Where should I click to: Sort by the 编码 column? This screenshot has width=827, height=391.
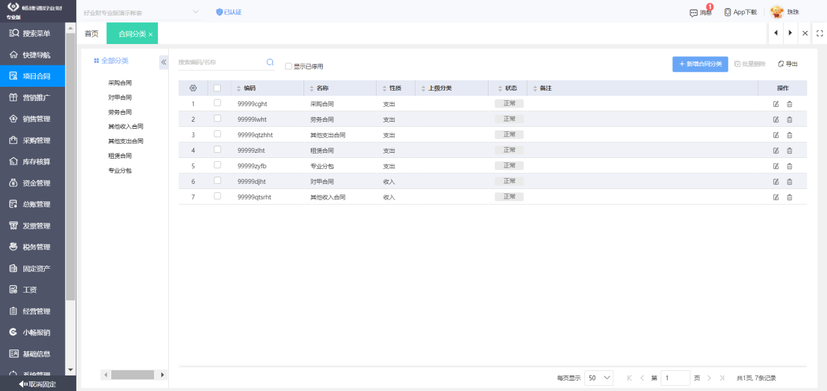coord(239,89)
